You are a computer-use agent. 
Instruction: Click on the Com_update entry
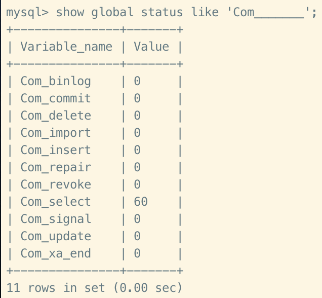56,236
